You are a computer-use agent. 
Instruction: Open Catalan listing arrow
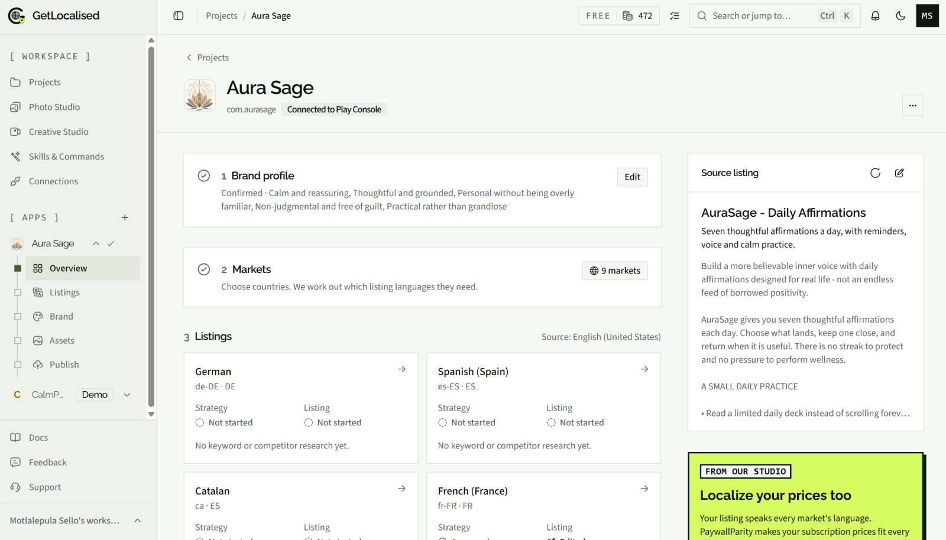click(401, 489)
